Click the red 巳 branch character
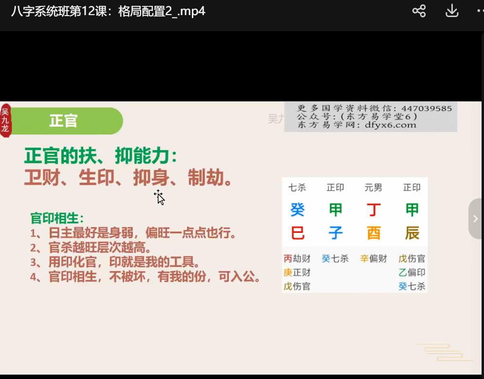Viewport: 484px width, 379px height. tap(297, 233)
